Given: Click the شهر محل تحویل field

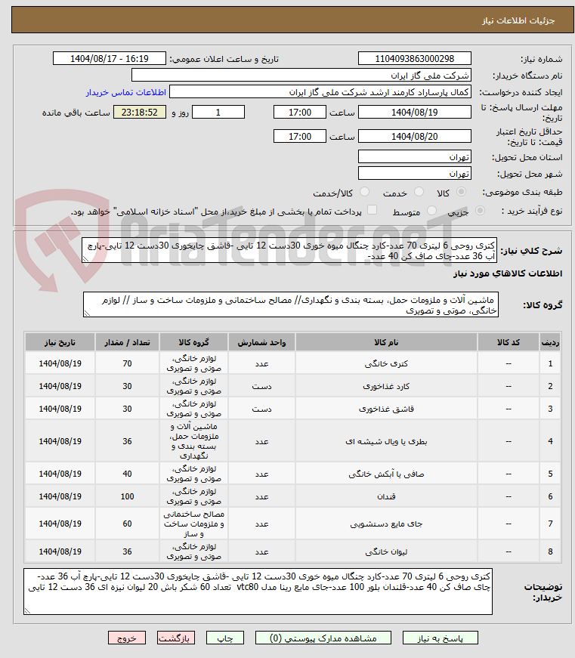Looking at the screenshot, I should pyautogui.click(x=415, y=173).
